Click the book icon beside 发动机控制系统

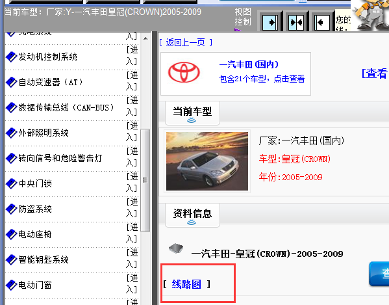point(11,57)
